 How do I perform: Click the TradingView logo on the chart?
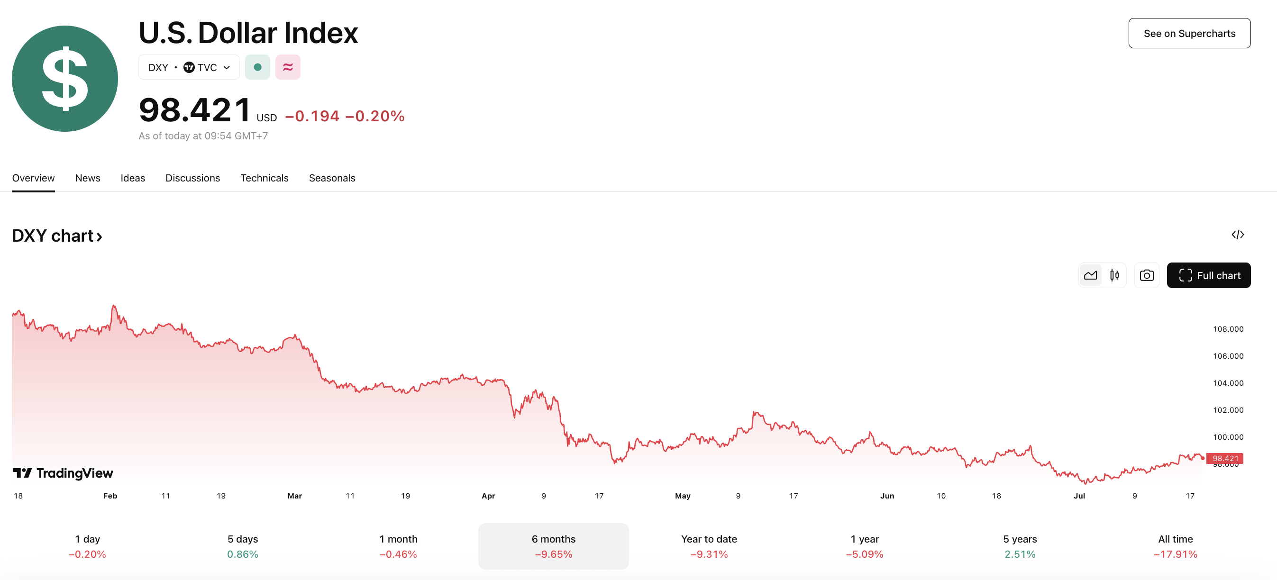(x=63, y=473)
